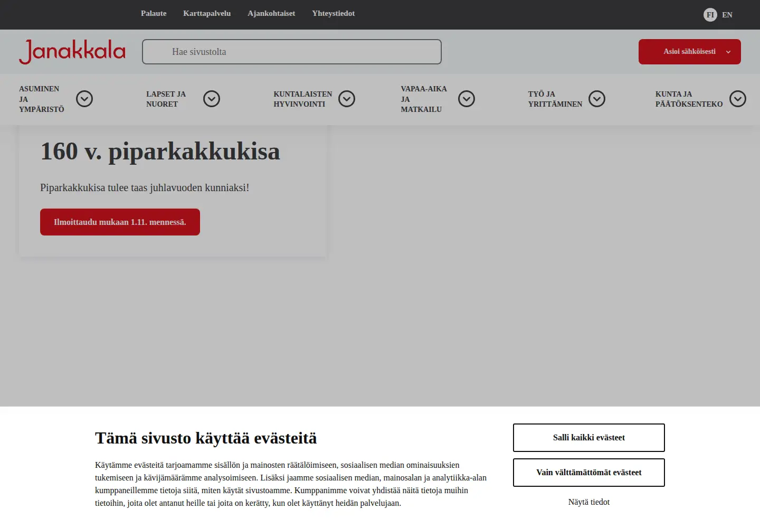Open Työ ja yrittäminen menu label
This screenshot has width=760, height=528.
(x=555, y=99)
